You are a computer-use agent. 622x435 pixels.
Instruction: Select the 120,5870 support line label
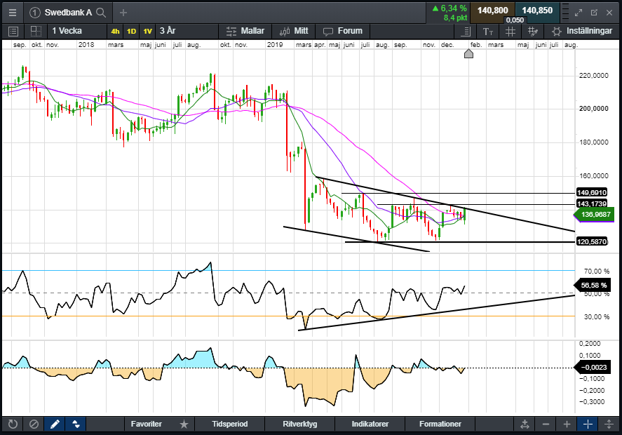[x=592, y=241]
